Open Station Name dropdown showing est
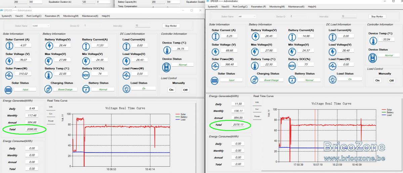The width and height of the screenshot is (403, 173). click(247, 16)
